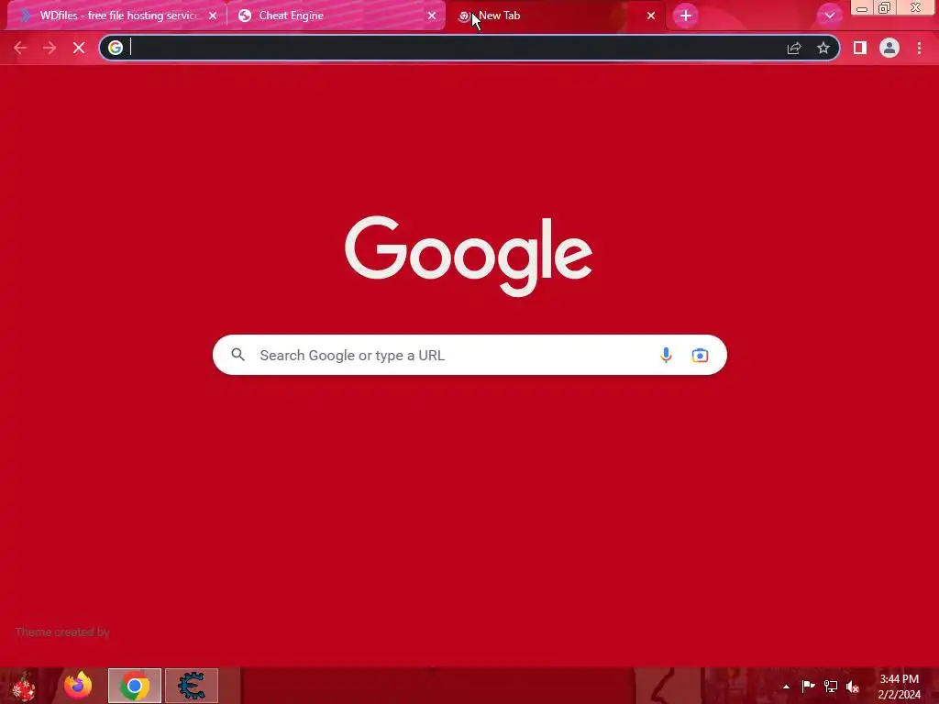Click the WDfiles tab favicon
Screen dimensions: 939x704
[x=25, y=16]
